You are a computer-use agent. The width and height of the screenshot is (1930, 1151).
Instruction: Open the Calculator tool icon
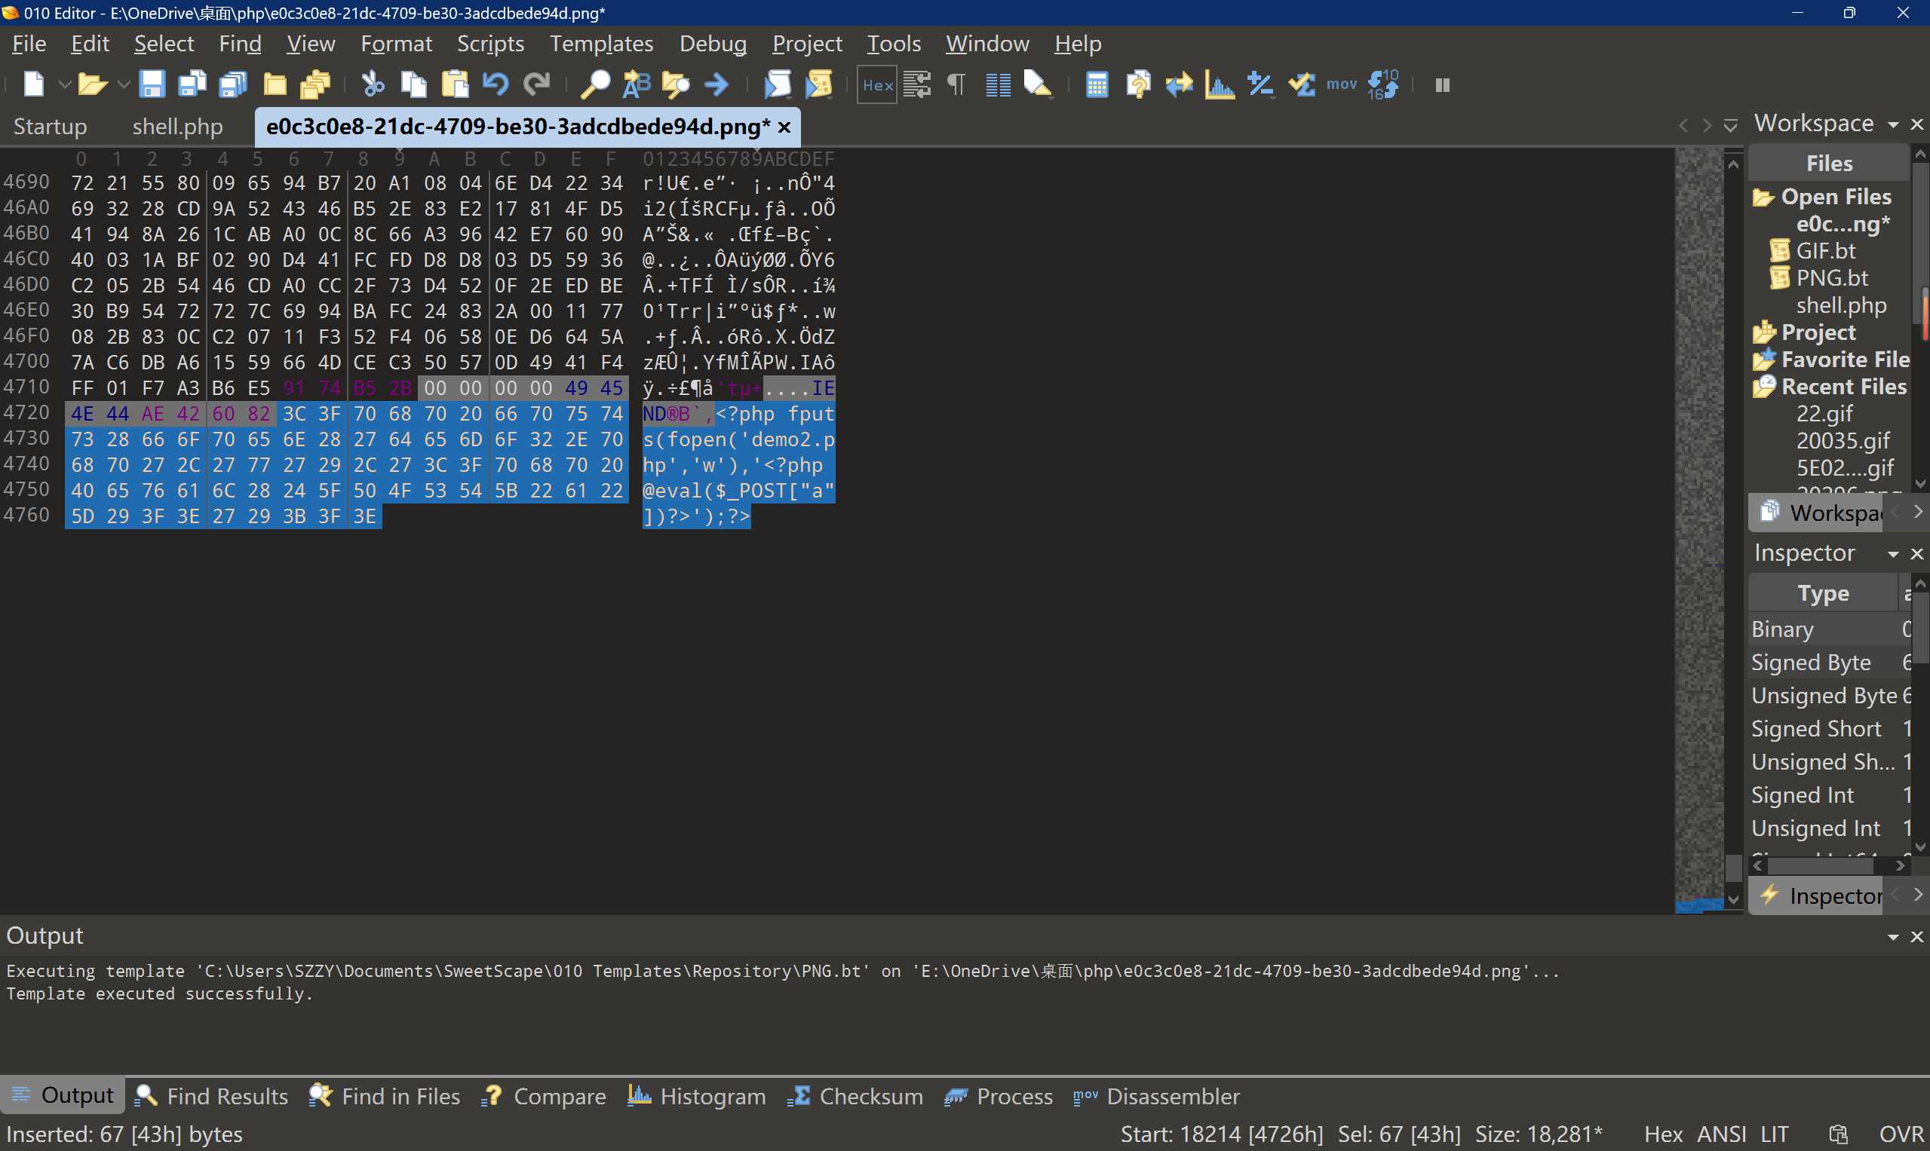tap(1097, 84)
